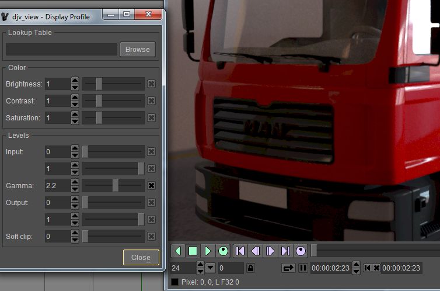Click the Soft clip slider handle

(x=85, y=237)
